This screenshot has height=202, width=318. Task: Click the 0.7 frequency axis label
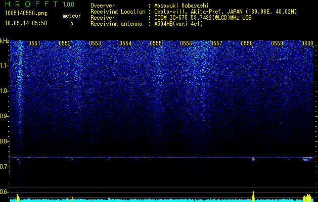coord(5,167)
